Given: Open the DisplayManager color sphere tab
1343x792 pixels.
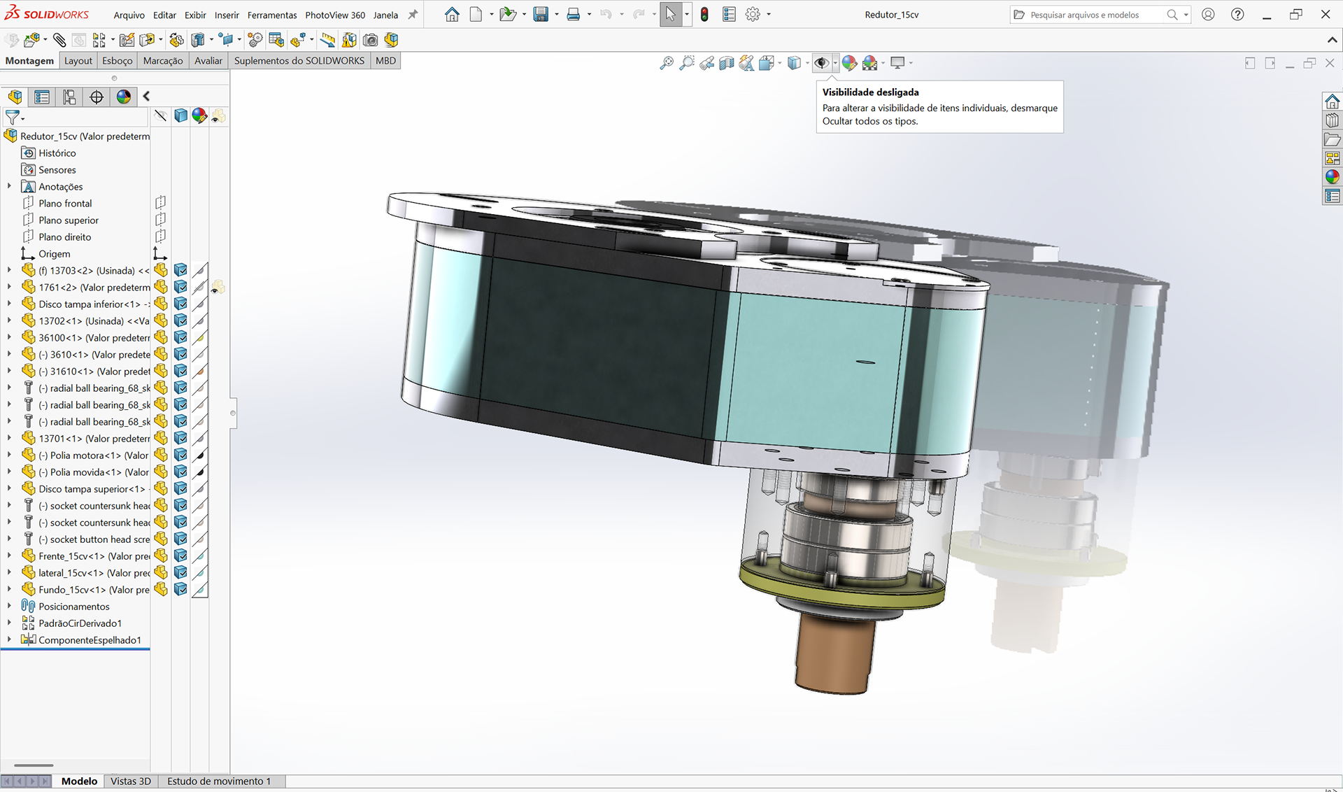Looking at the screenshot, I should pos(124,97).
